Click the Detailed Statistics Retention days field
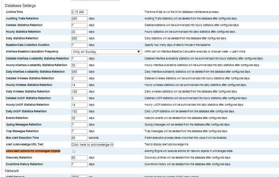 click(x=79, y=25)
